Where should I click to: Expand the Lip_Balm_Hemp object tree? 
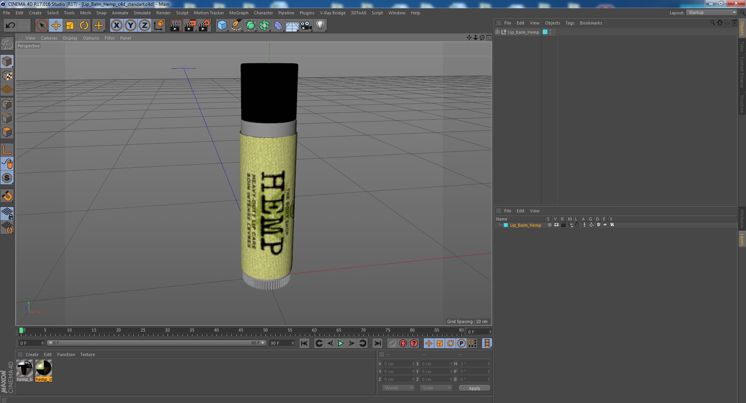point(497,32)
